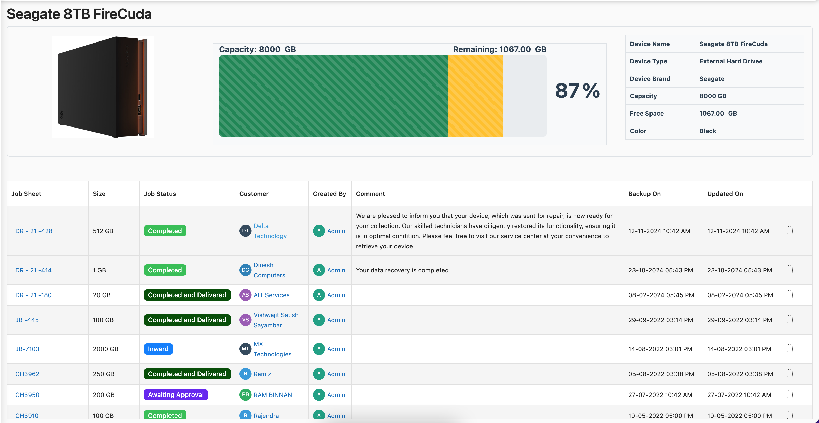Image resolution: width=819 pixels, height=423 pixels.
Task: Click the Inward status badge
Action: (158, 349)
